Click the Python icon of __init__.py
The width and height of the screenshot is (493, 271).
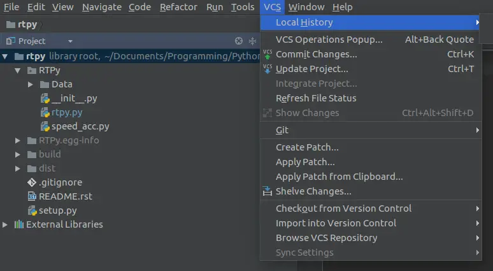[x=45, y=98]
